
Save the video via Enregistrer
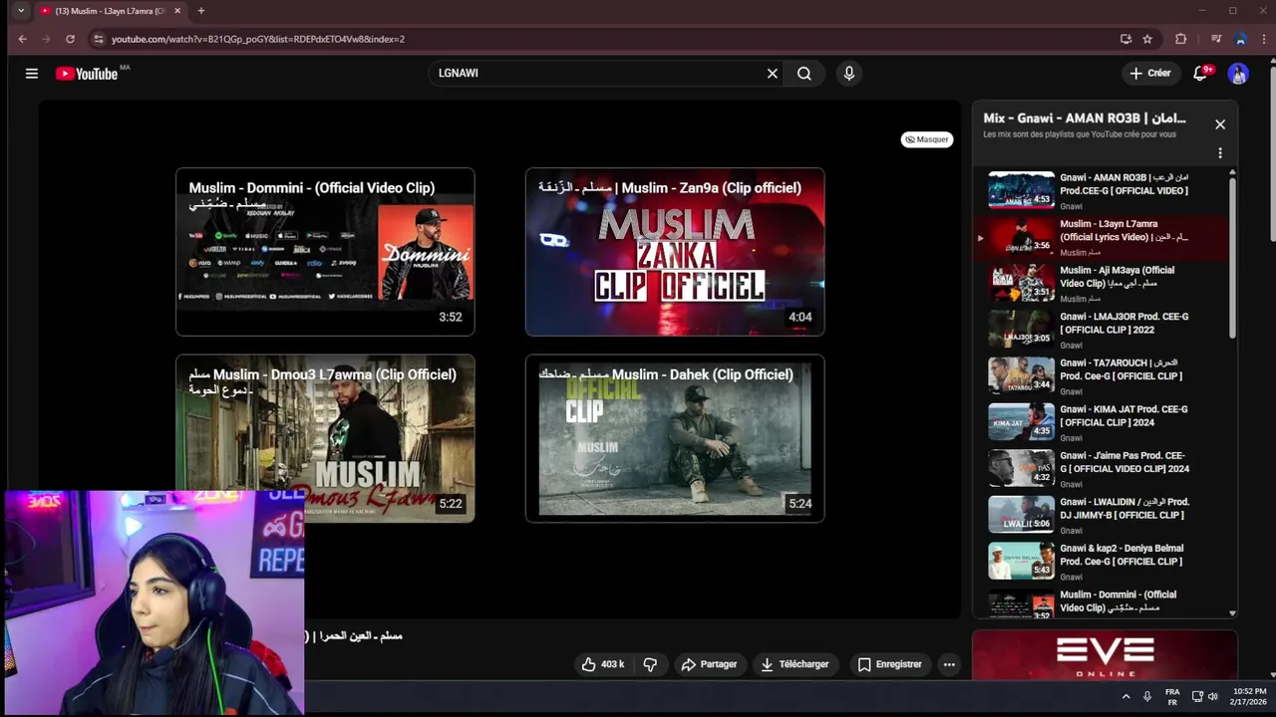pos(889,664)
